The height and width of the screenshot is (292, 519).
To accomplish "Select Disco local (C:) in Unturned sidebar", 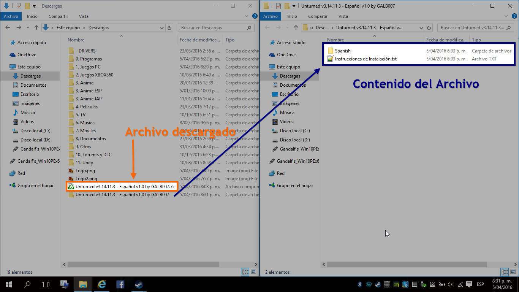I will tap(295, 131).
